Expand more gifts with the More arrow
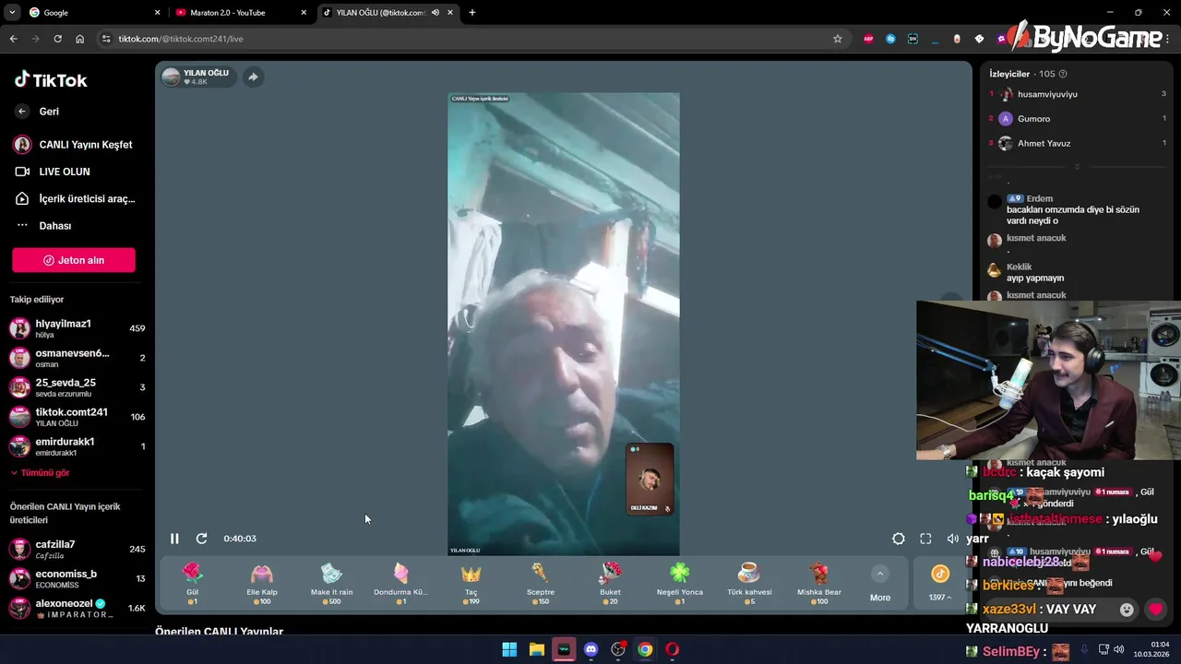The image size is (1181, 664). (x=880, y=574)
